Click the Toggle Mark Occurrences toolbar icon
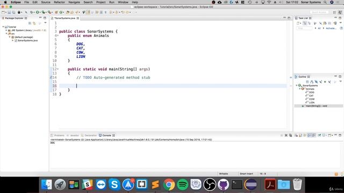 coord(88,12)
